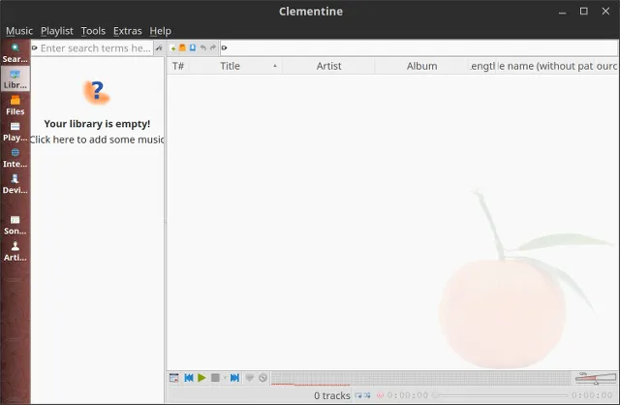The image size is (620, 405).
Task: Toggle the love heart button
Action: coord(249,378)
